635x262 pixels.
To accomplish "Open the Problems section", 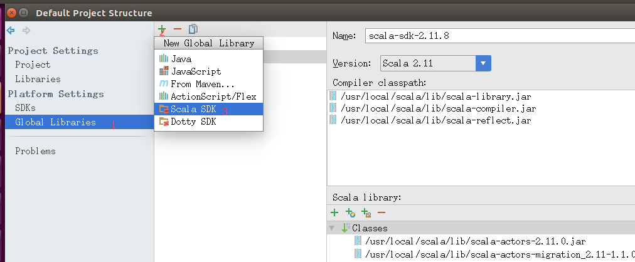I will pos(35,151).
